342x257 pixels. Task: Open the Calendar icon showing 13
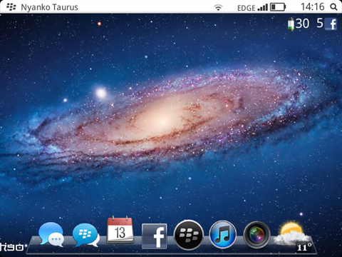pos(120,230)
